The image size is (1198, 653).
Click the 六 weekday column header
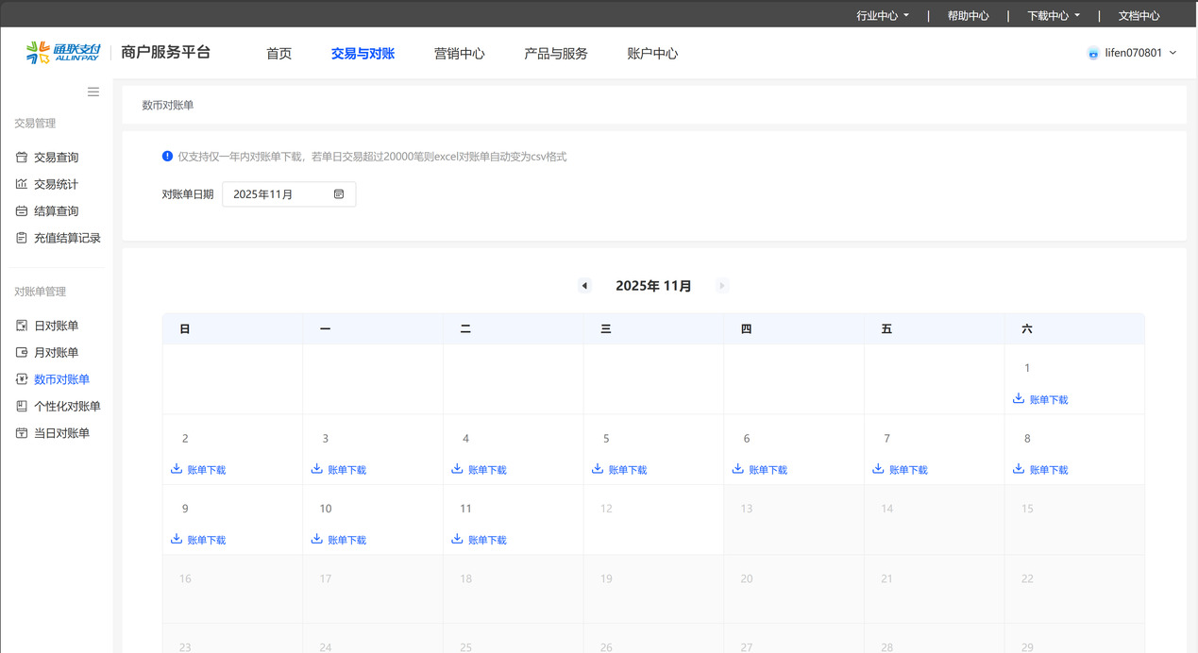pos(1074,328)
